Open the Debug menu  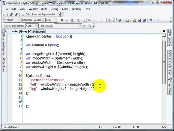(x=54, y=9)
